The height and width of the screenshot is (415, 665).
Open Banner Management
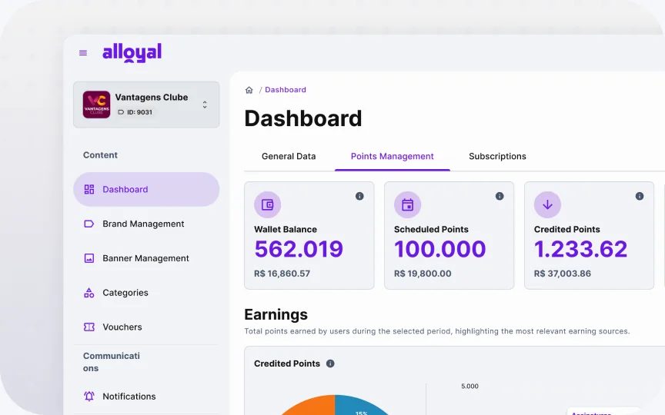point(146,258)
